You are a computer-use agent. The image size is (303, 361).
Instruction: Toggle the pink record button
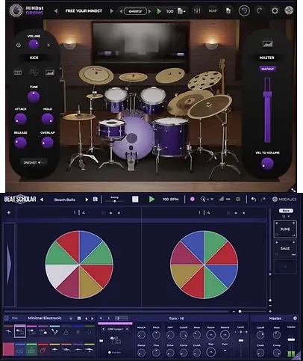(193, 199)
